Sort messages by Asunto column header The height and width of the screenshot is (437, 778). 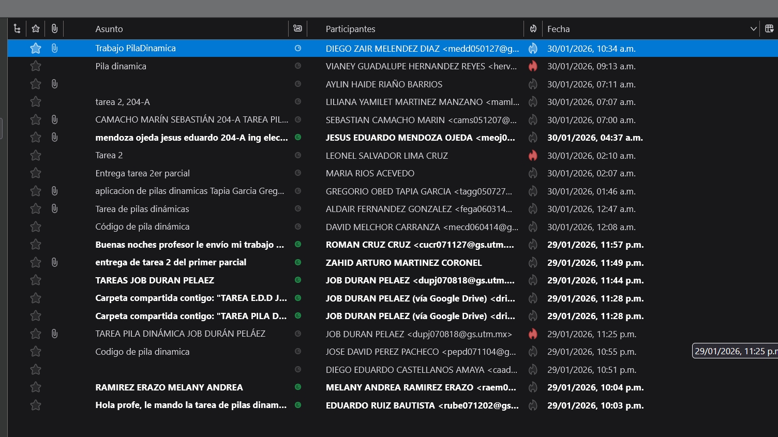(109, 29)
